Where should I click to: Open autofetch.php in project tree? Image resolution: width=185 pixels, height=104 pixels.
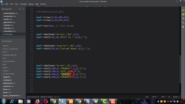tap(8, 86)
